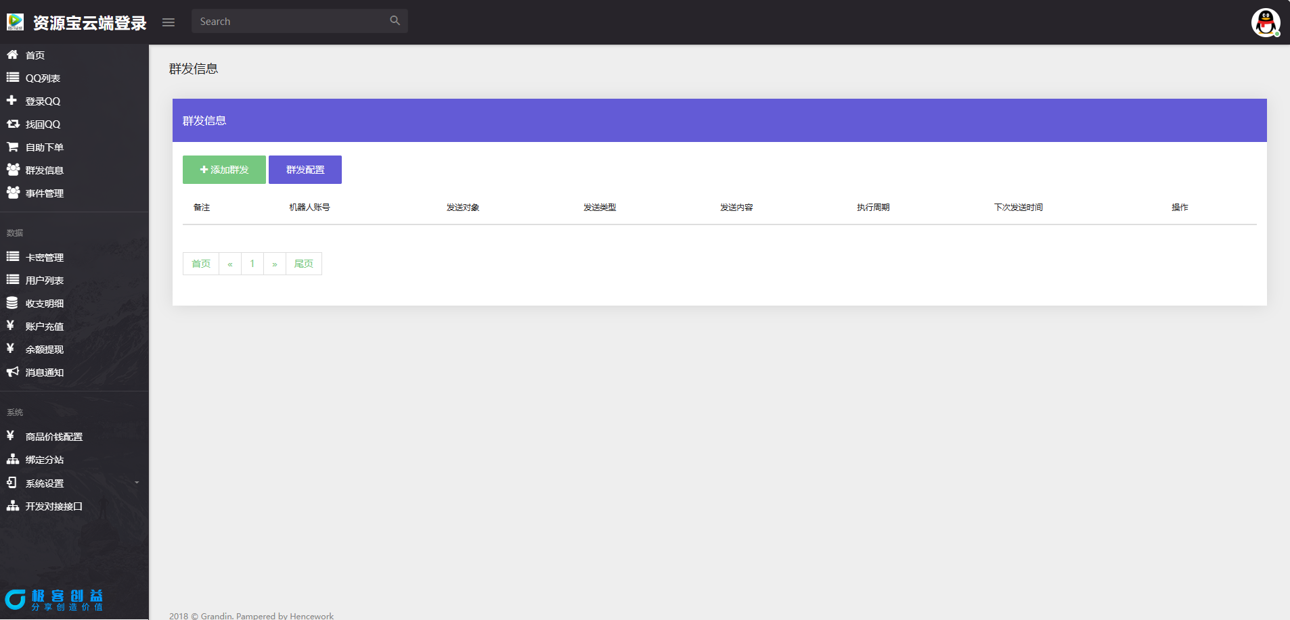Click the QQ penguin avatar icon
This screenshot has width=1290, height=620.
1265,22
